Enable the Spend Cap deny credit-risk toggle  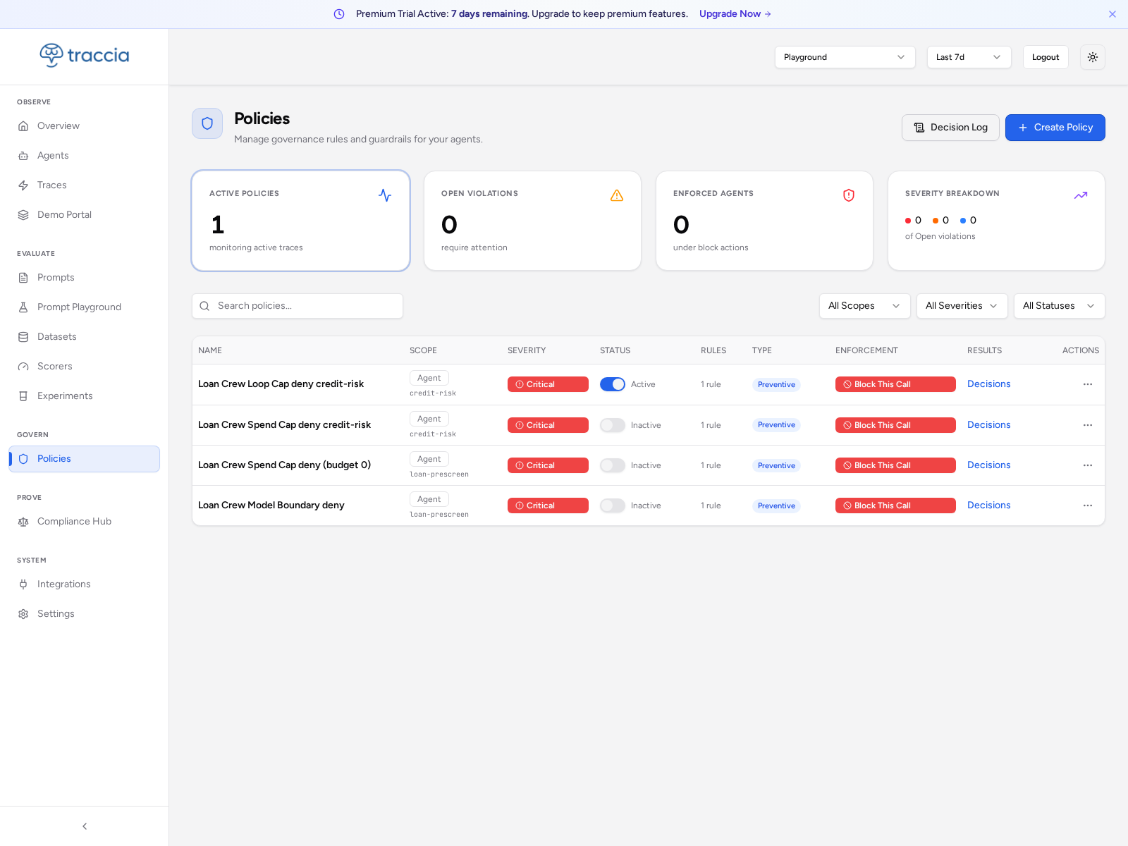(613, 425)
